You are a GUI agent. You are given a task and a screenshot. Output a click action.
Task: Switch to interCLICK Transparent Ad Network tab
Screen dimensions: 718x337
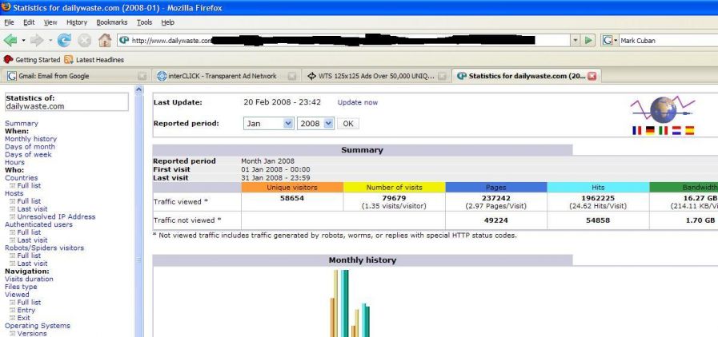click(227, 76)
